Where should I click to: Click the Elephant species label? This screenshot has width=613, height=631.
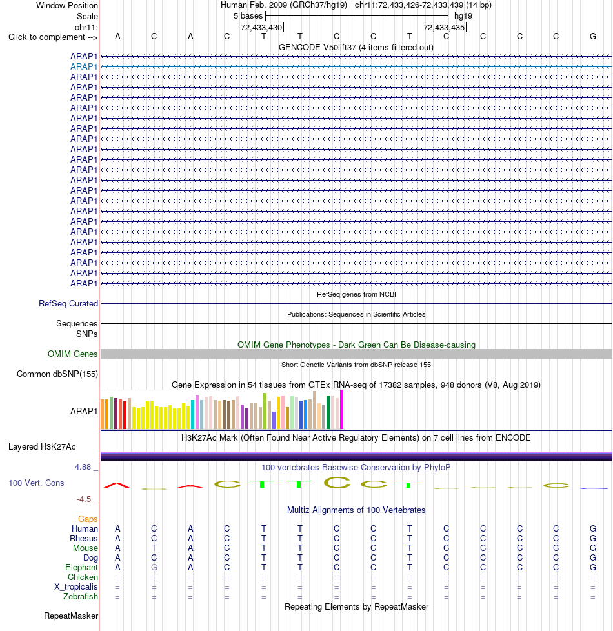click(x=82, y=567)
